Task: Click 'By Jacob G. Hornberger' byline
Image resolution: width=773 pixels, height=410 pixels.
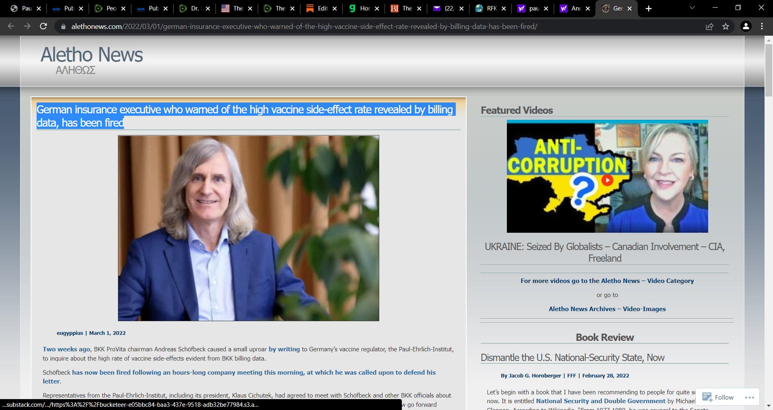Action: click(x=531, y=375)
